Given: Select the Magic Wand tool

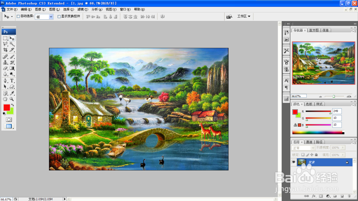Looking at the screenshot, I should pos(12,44).
